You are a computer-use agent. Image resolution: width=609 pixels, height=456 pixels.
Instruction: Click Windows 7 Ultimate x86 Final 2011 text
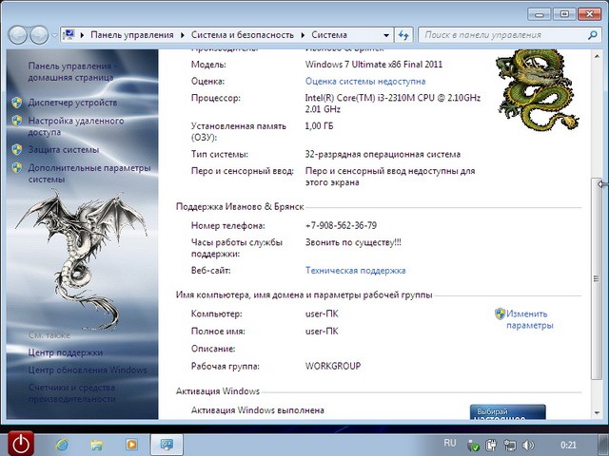[x=374, y=65]
